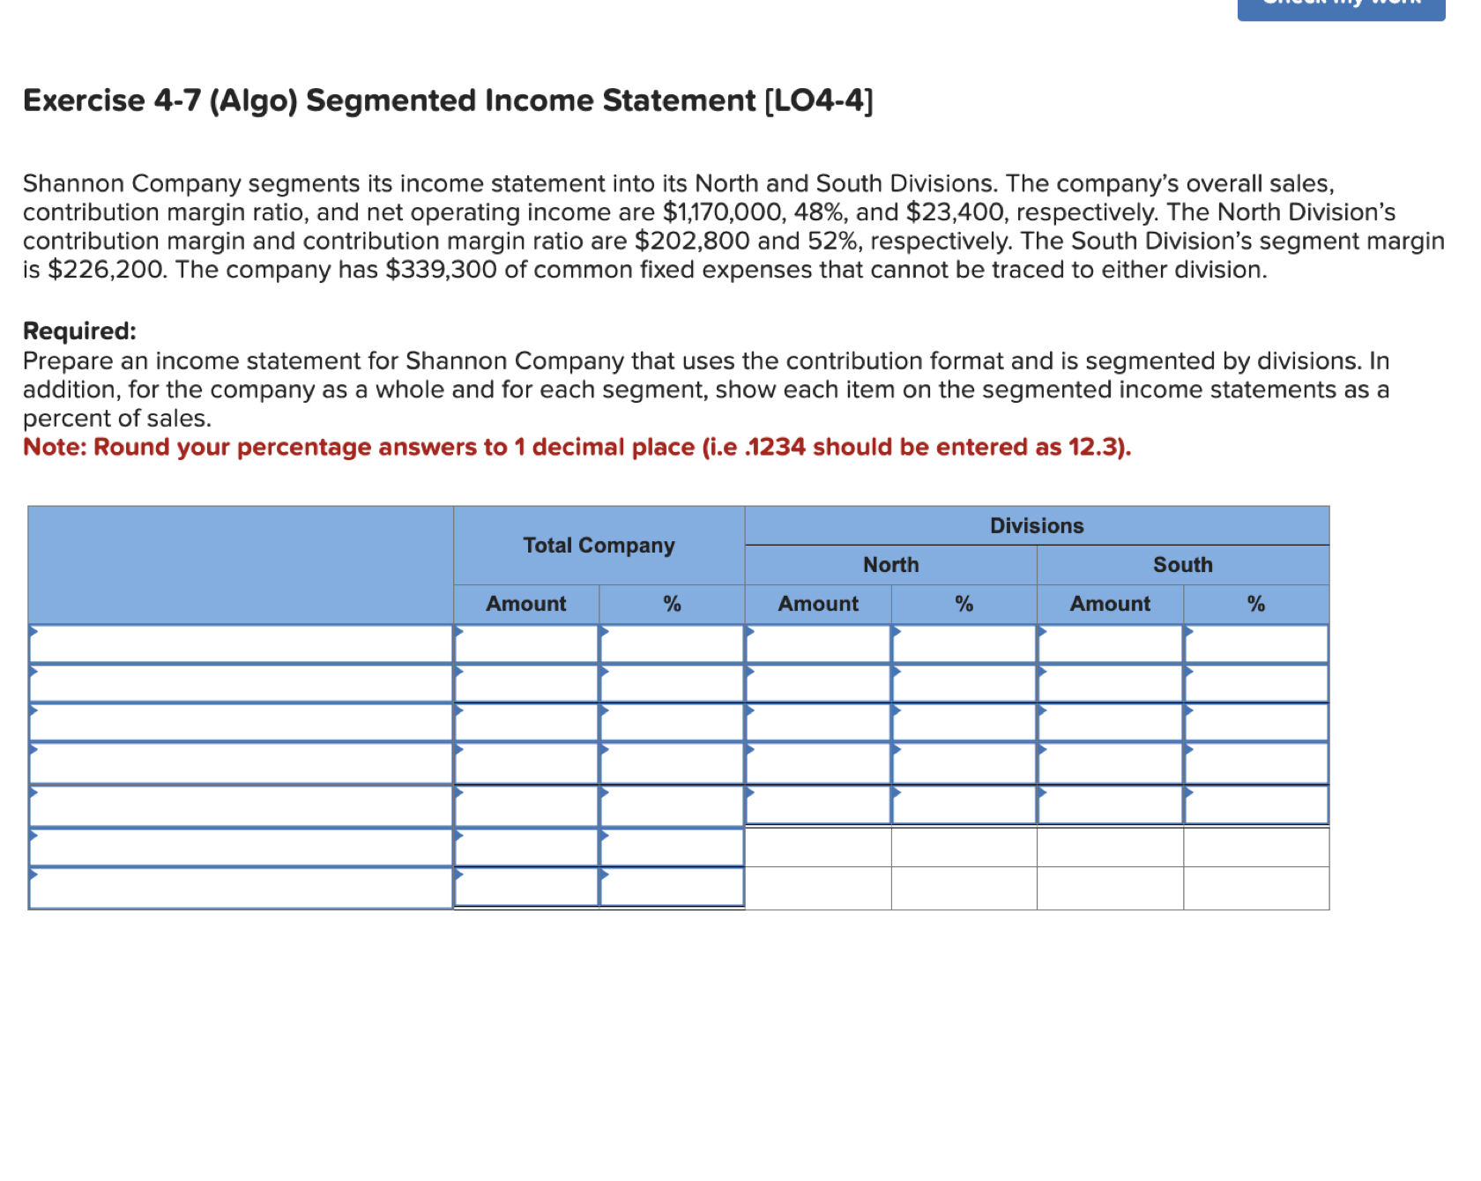Click the Total Company percent field, last row
The width and height of the screenshot is (1481, 1181).
coord(673,886)
